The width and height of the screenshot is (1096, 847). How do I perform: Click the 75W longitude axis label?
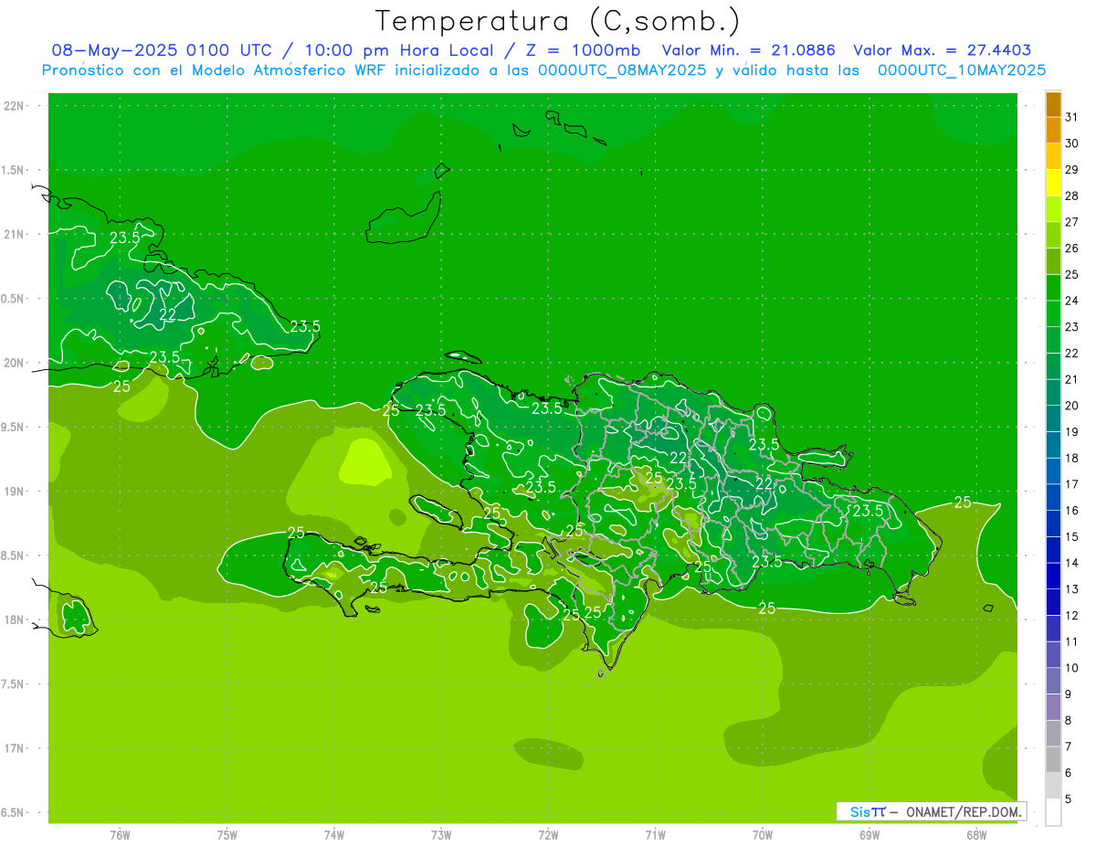click(227, 835)
